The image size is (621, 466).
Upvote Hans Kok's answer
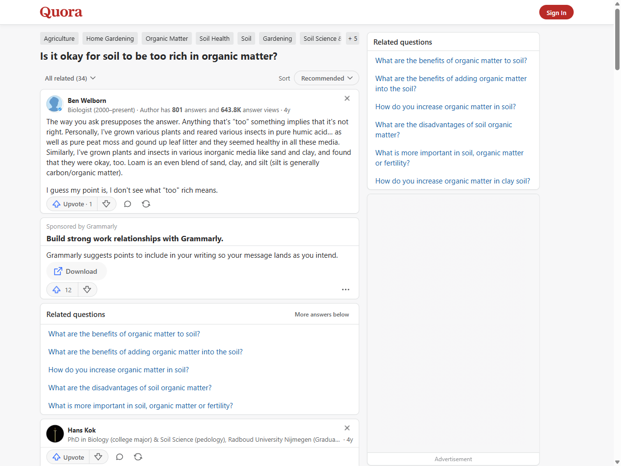tap(68, 457)
